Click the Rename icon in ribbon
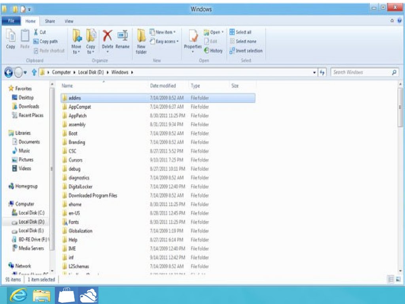This screenshot has height=304, width=405. 123,40
